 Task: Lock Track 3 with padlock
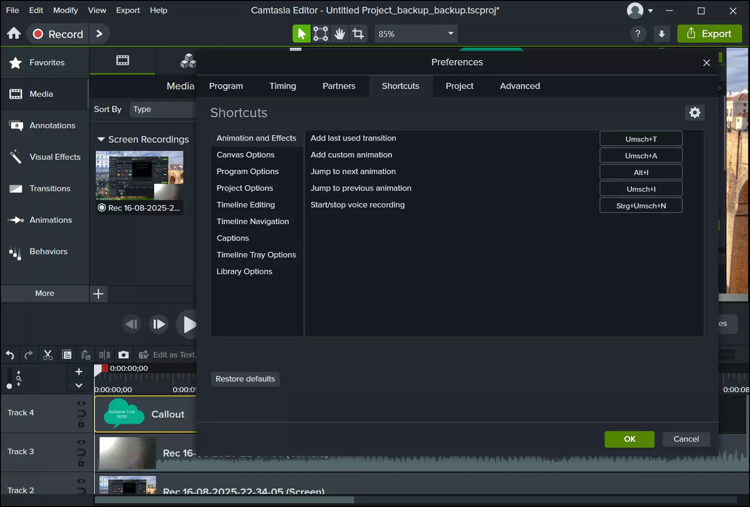coord(81,463)
